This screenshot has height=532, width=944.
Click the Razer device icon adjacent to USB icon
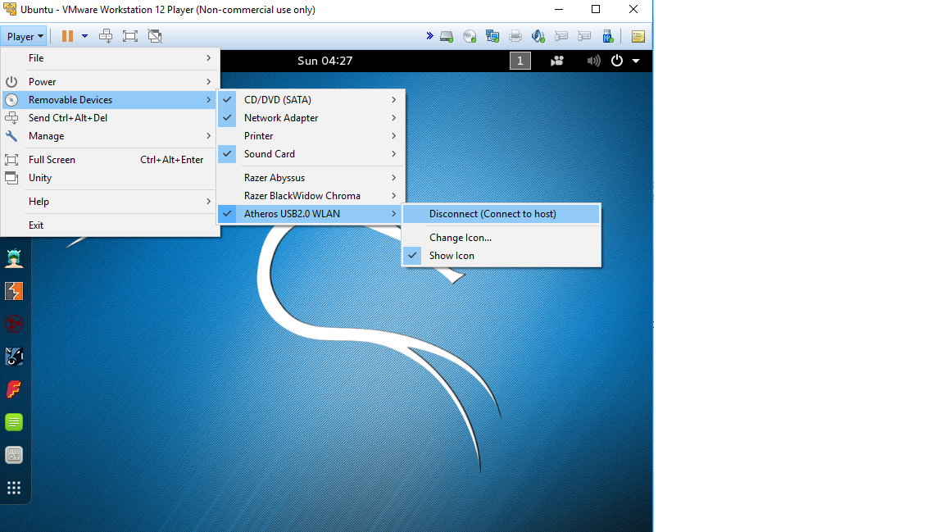(584, 37)
